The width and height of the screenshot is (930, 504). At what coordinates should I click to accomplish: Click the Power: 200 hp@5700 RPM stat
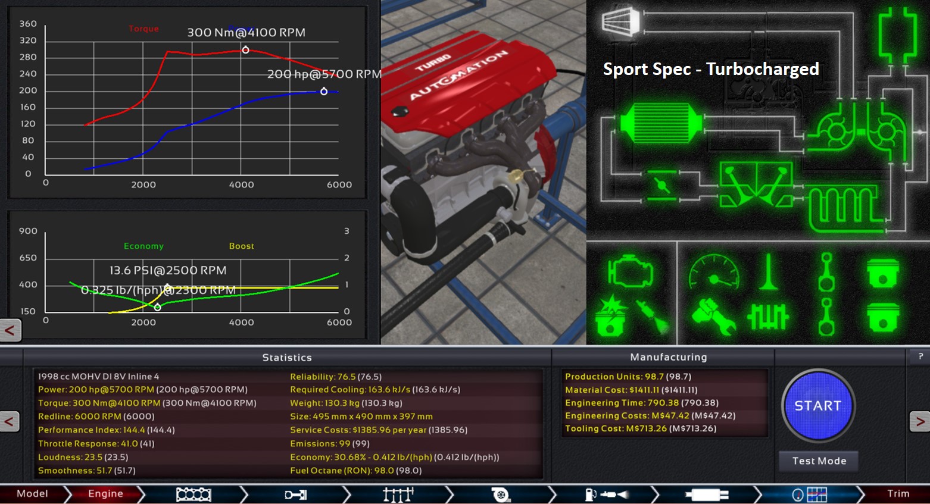pos(142,390)
